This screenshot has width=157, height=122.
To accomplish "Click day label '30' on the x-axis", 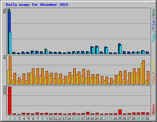I will click(x=143, y=119).
